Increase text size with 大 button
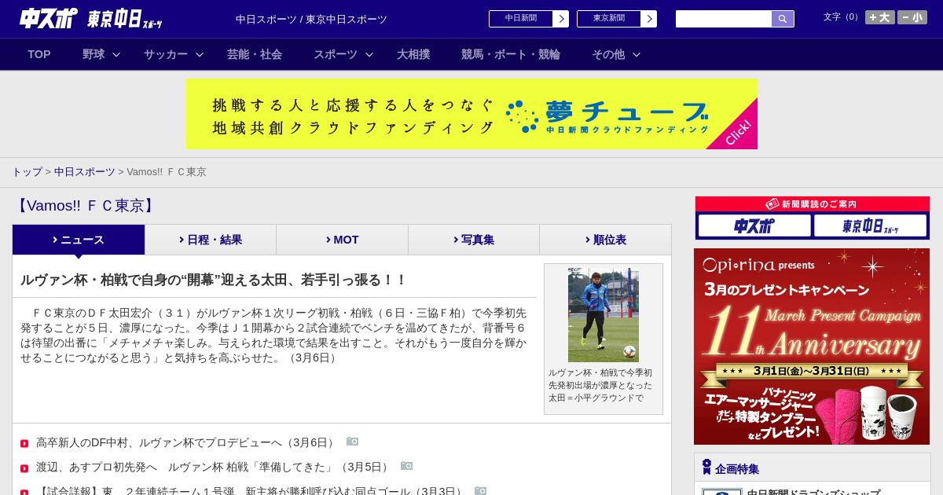This screenshot has width=943, height=495. click(x=880, y=17)
